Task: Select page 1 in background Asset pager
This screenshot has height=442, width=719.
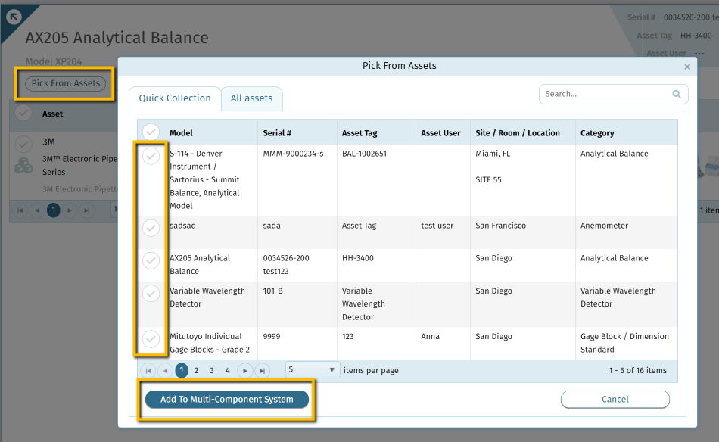Action: [x=54, y=210]
